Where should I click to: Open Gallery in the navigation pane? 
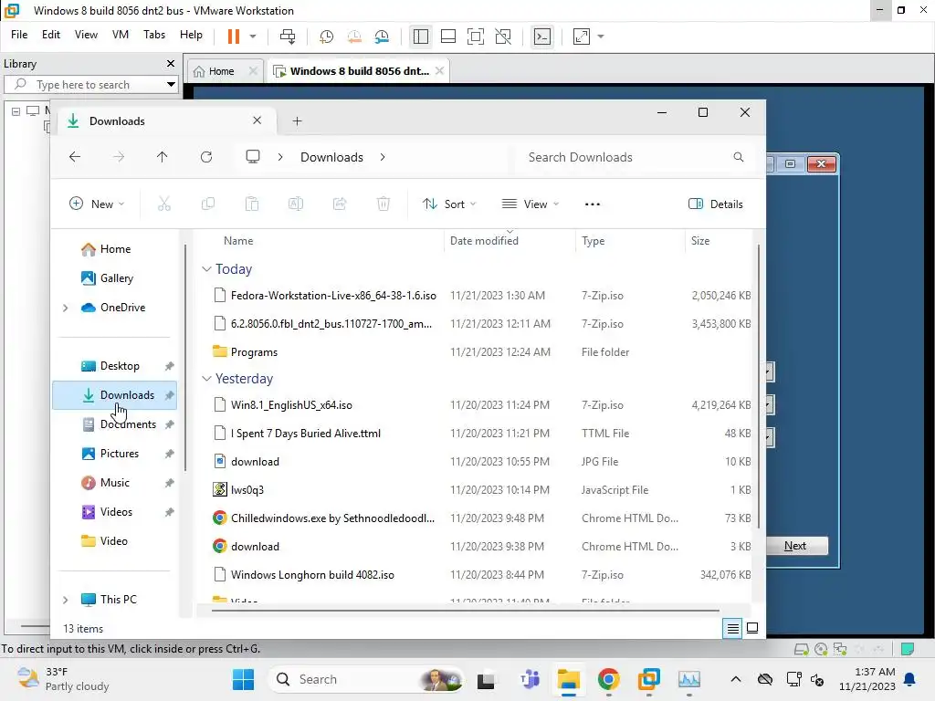click(114, 278)
